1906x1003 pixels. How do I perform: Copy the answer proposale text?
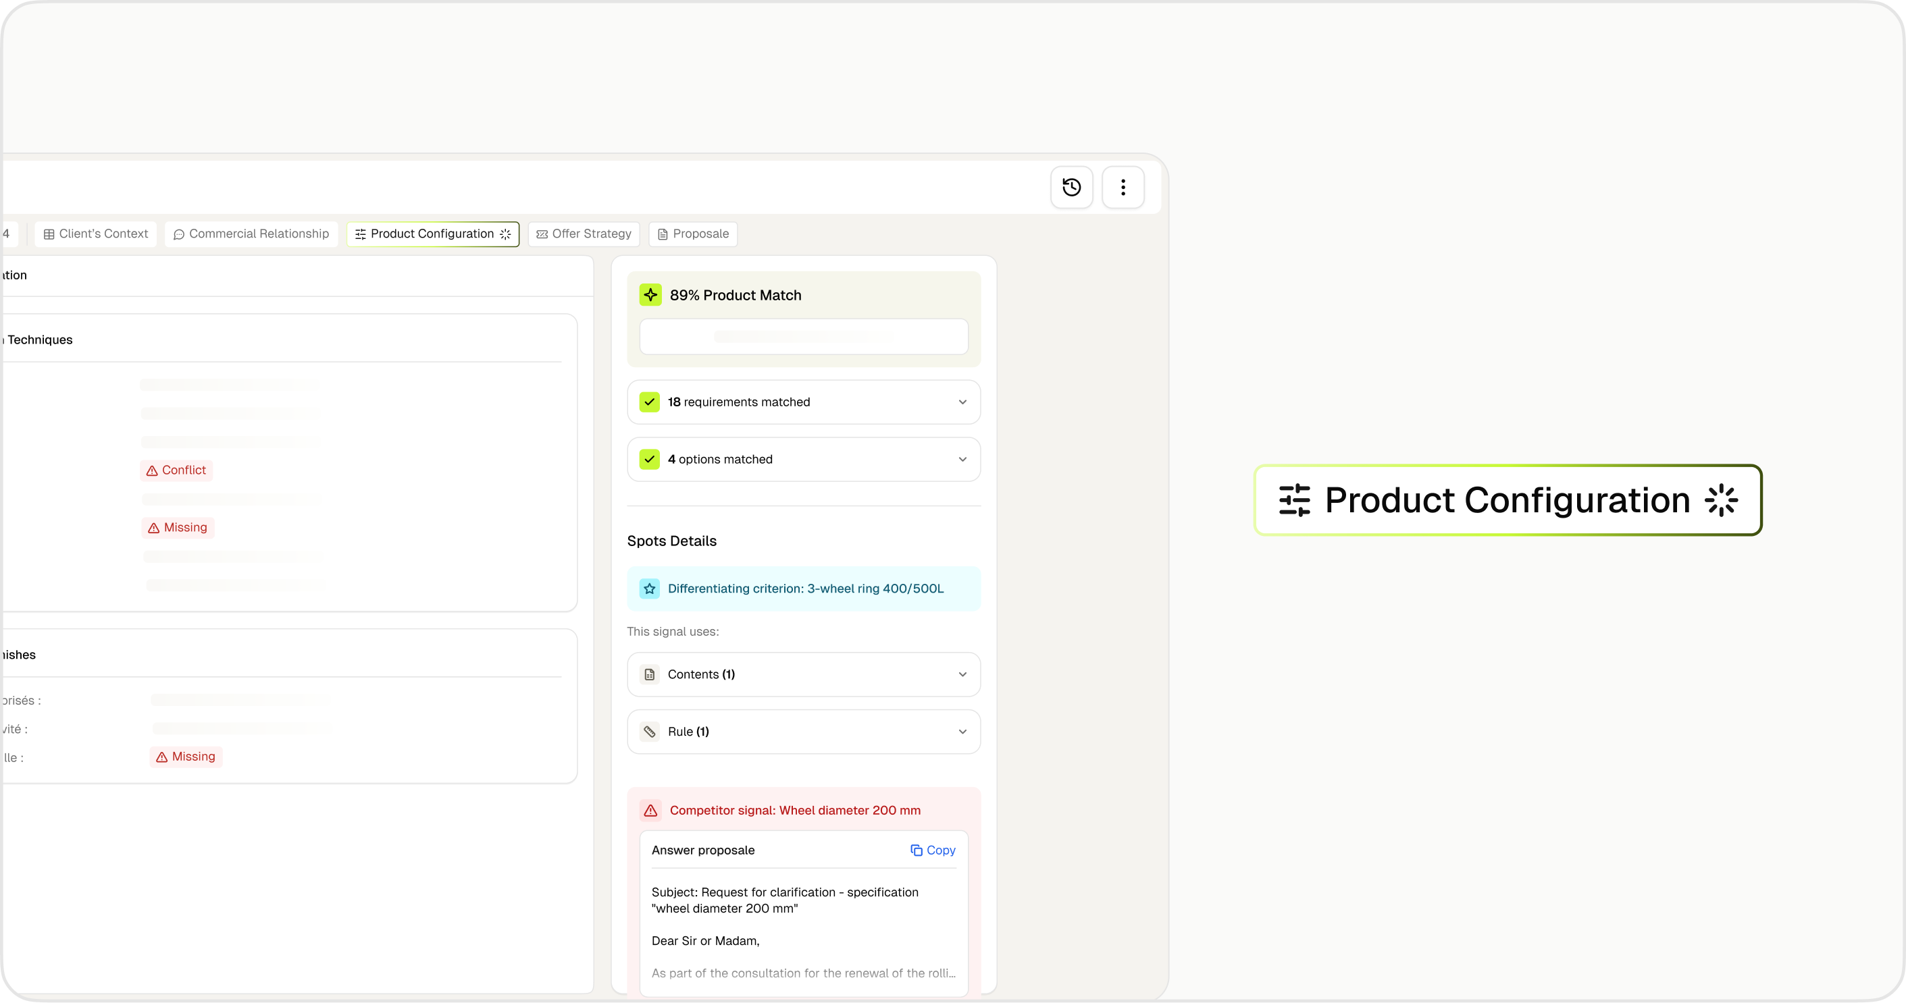tap(932, 850)
